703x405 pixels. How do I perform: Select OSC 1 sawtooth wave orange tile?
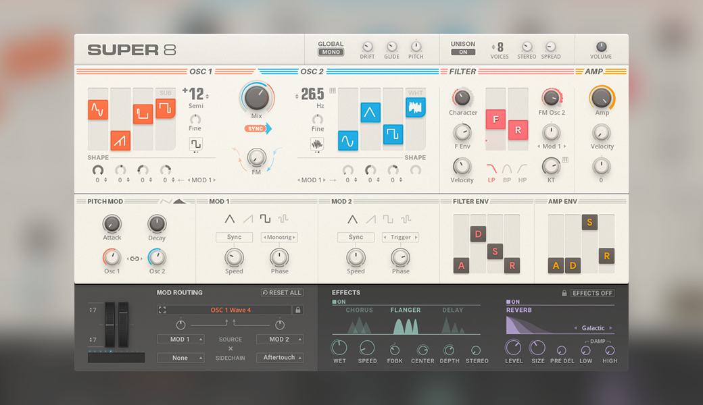120,140
